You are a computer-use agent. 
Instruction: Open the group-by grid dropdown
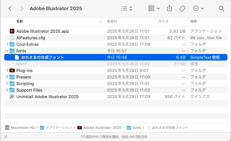click(154, 9)
